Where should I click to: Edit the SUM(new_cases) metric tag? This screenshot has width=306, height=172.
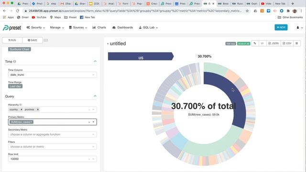22,122
